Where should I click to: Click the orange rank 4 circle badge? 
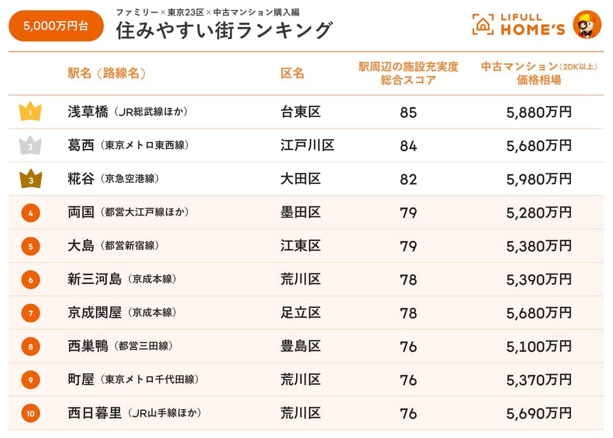(31, 213)
